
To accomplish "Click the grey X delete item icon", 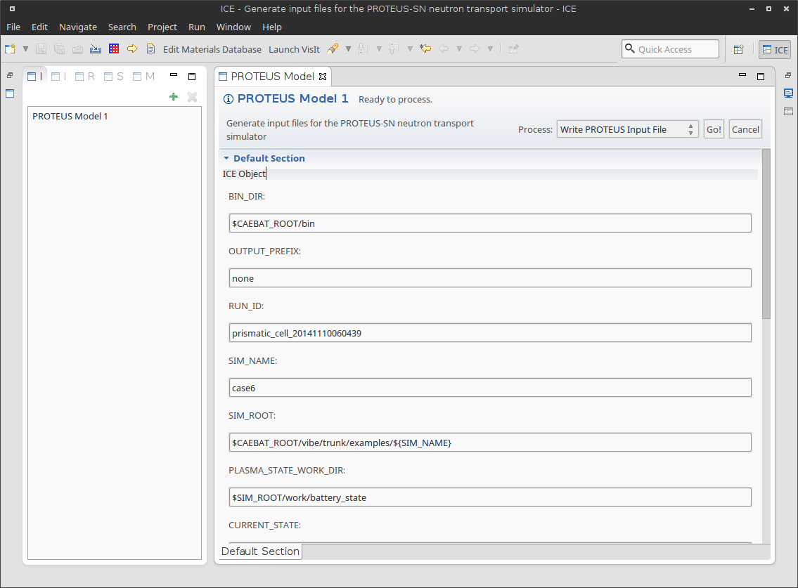I will pyautogui.click(x=193, y=97).
